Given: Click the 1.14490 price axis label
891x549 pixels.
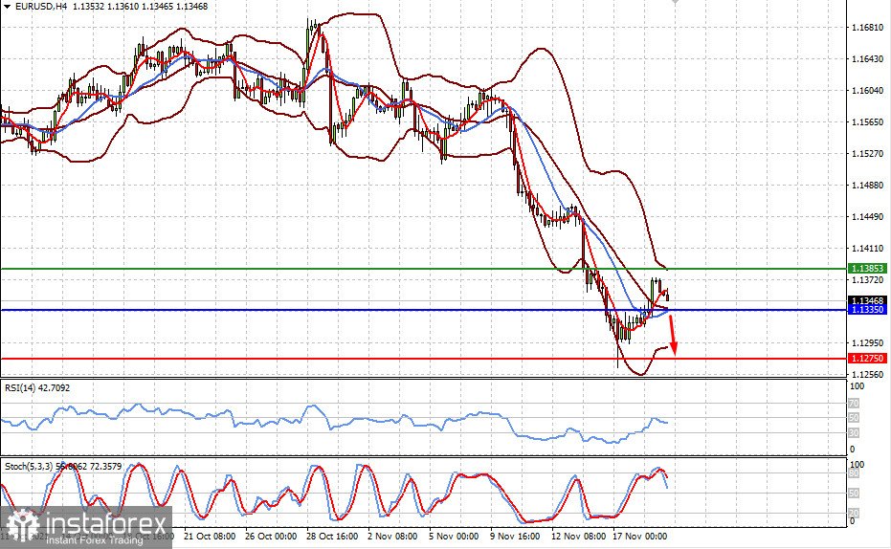Looking at the screenshot, I should pos(868,217).
